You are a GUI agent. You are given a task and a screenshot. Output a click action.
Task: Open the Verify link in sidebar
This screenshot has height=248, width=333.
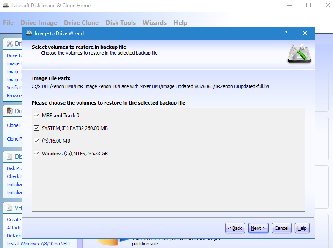tap(14, 88)
